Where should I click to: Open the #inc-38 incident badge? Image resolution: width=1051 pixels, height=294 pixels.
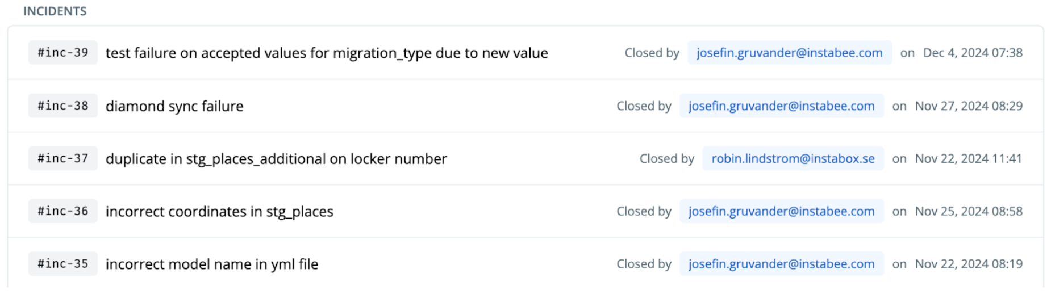(63, 106)
